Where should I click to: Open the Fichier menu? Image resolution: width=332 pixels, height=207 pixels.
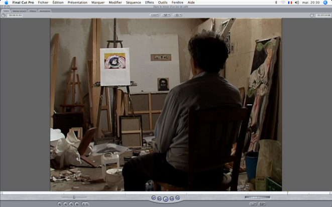pos(43,3)
